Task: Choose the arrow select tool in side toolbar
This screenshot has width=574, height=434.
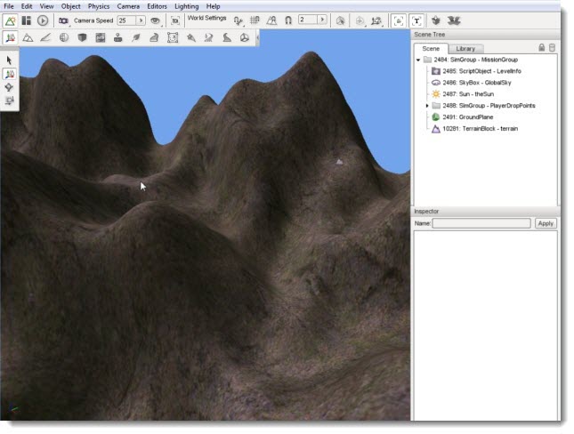Action: (9, 60)
